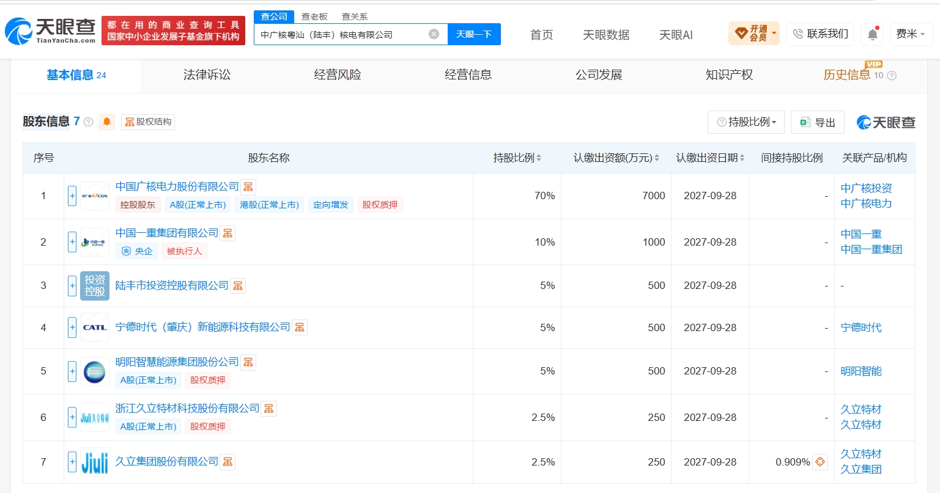
Task: Click the notification bell icon in header
Action: [x=873, y=34]
